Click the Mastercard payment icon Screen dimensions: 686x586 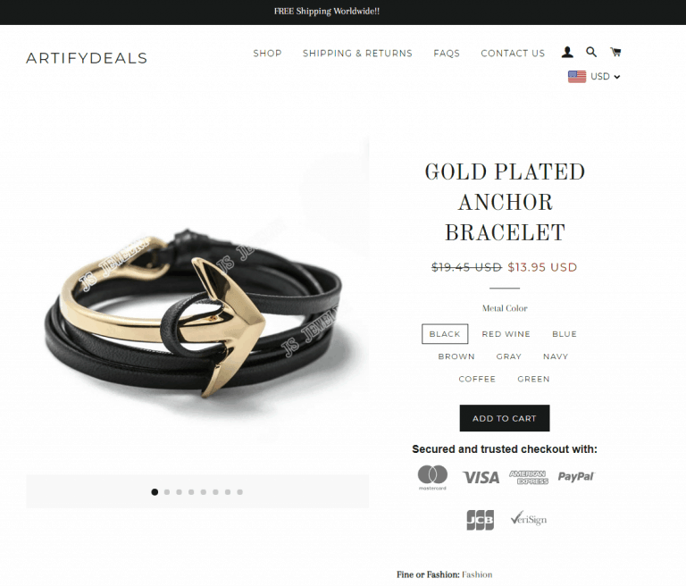tap(432, 478)
